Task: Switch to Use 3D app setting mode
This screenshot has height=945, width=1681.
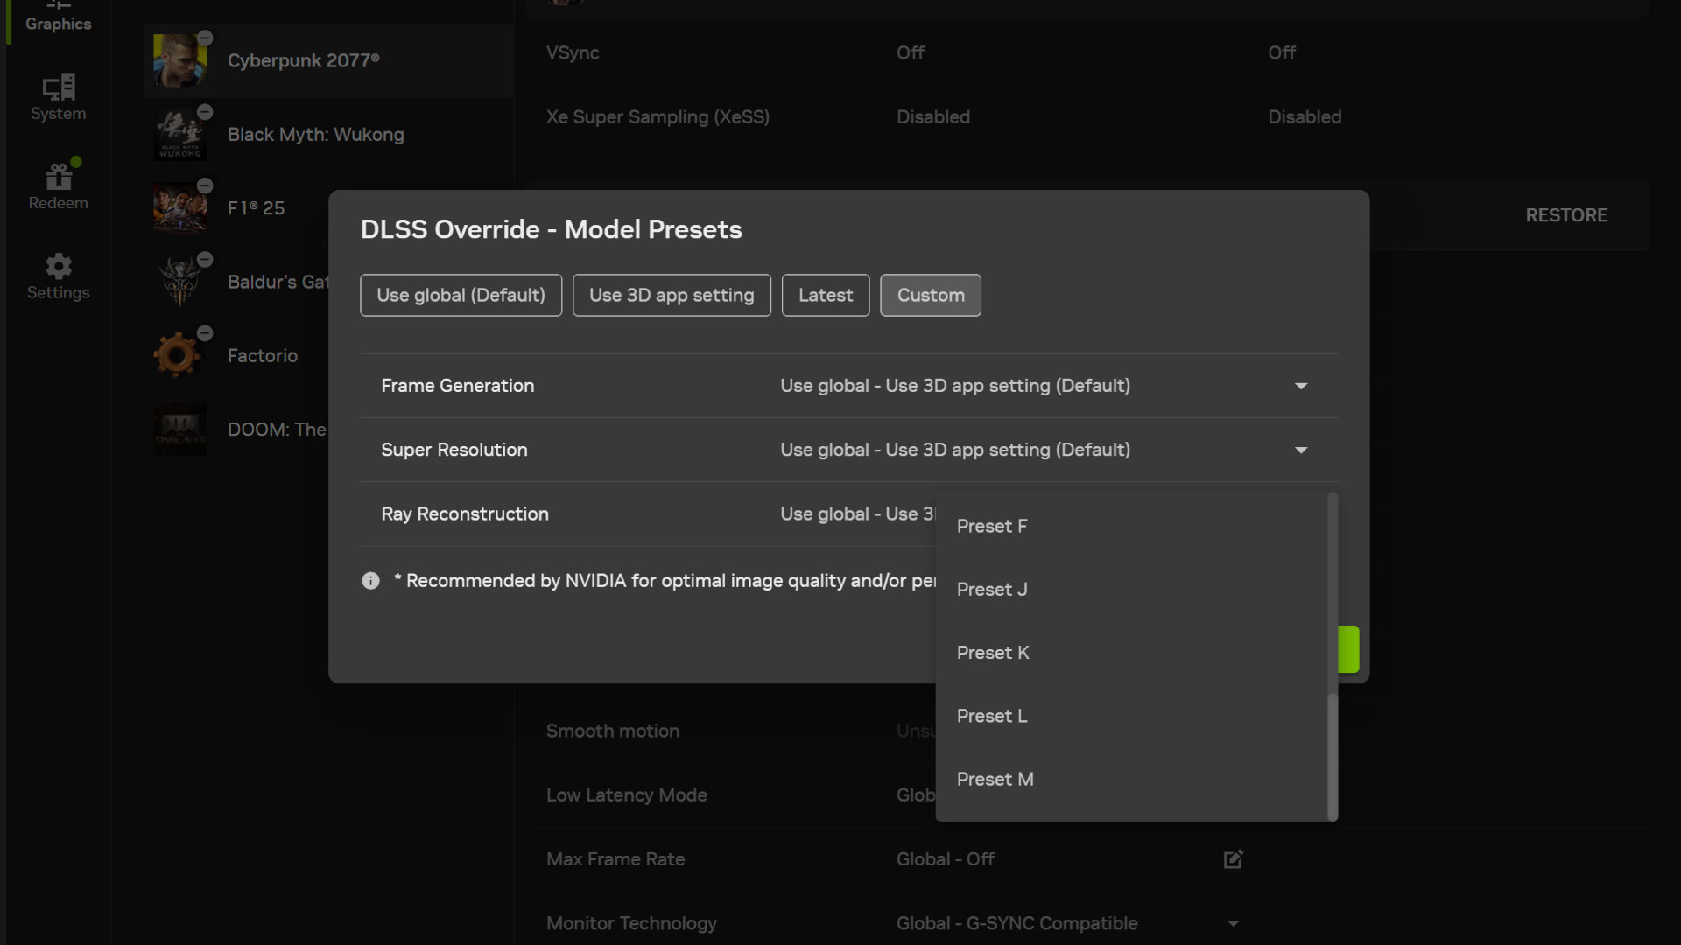Action: 672,295
